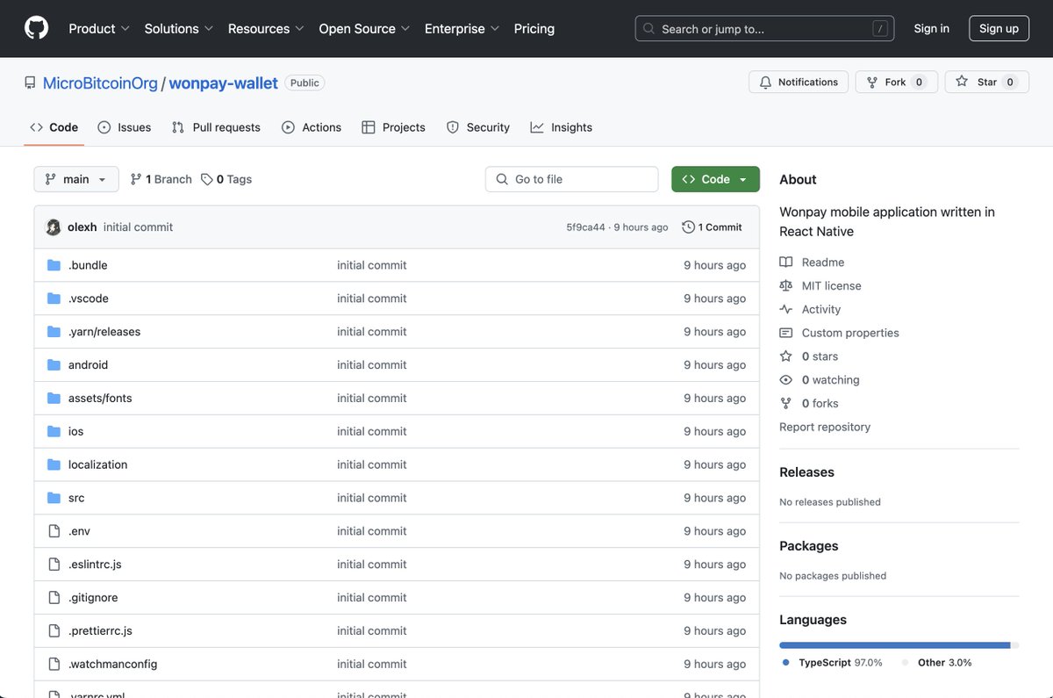The width and height of the screenshot is (1053, 698).
Task: Click the Sign in link
Action: coord(931,28)
